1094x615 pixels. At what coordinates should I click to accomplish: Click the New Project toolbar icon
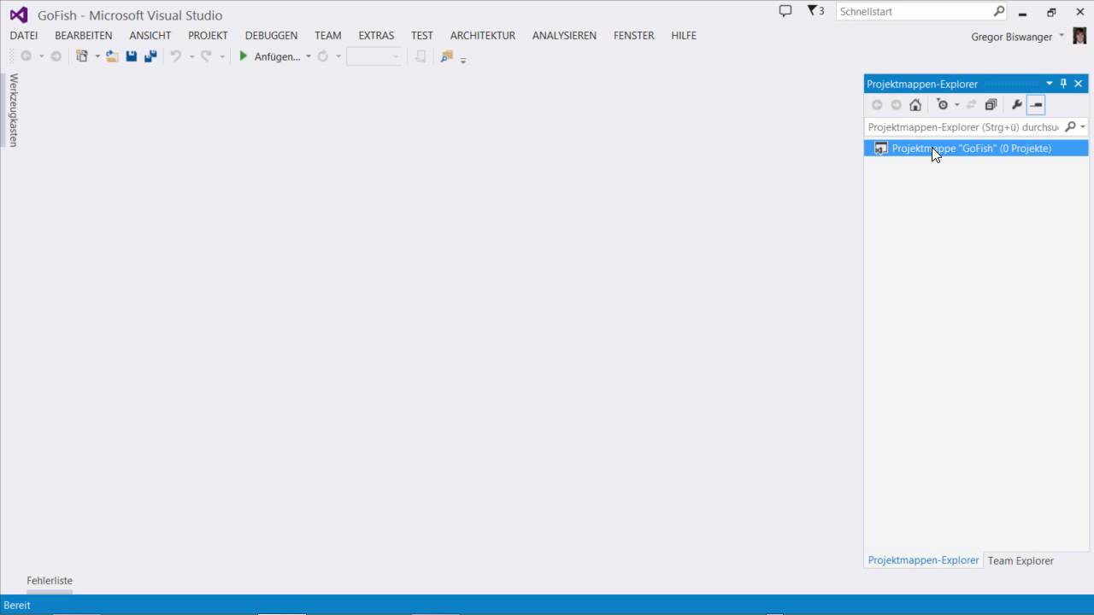pyautogui.click(x=82, y=56)
